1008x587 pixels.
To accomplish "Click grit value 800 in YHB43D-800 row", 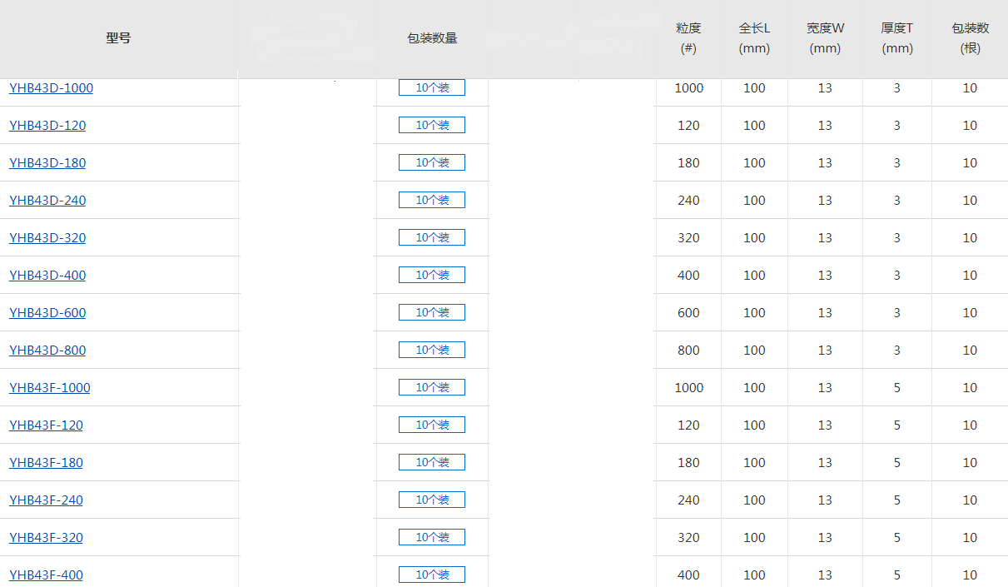I will [688, 351].
